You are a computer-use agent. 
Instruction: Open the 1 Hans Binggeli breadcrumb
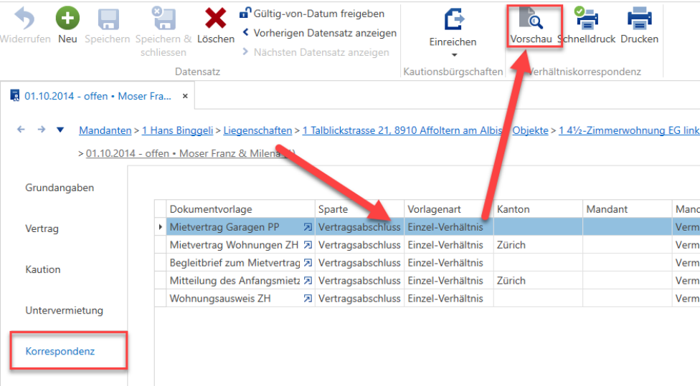click(x=178, y=130)
